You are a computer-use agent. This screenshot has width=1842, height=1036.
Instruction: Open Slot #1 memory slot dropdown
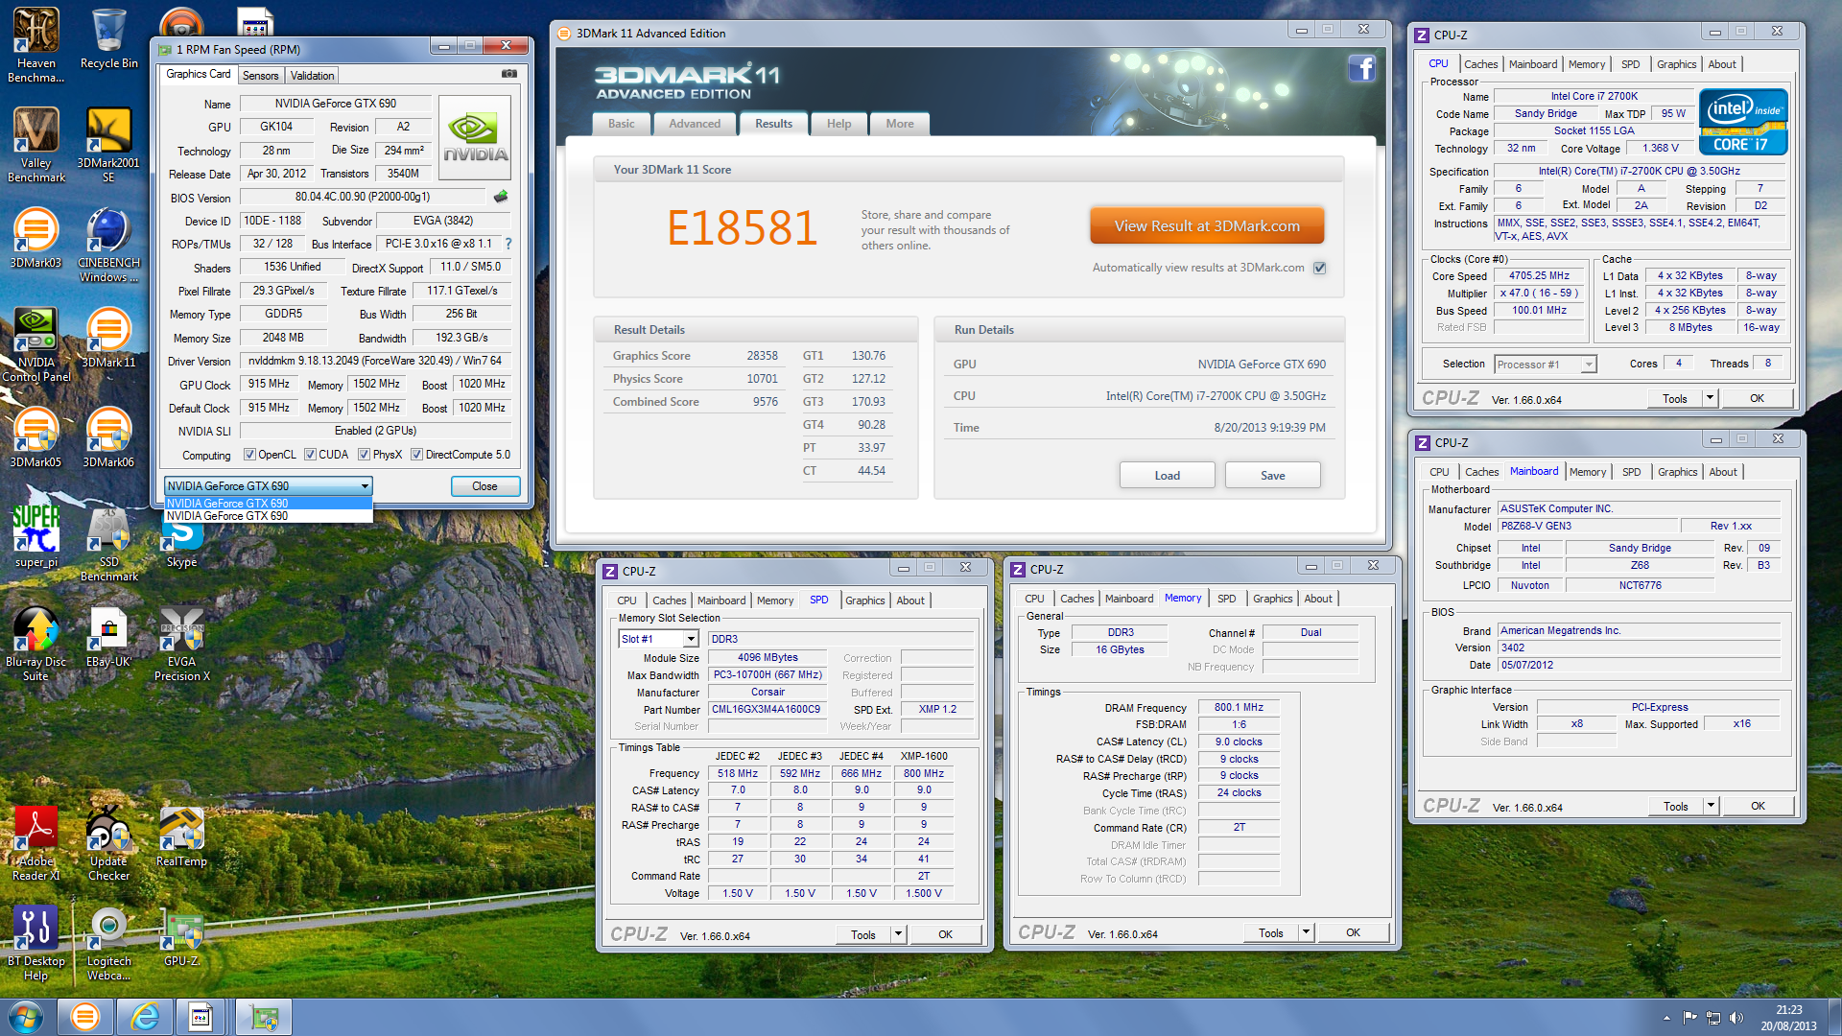[x=658, y=639]
